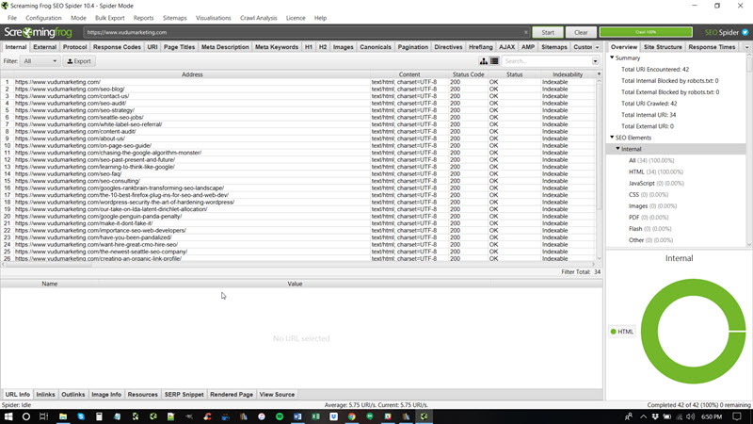The image size is (753, 424).
Task: Click the Twitter bird icon beside SEO Spider
Action: tap(745, 32)
